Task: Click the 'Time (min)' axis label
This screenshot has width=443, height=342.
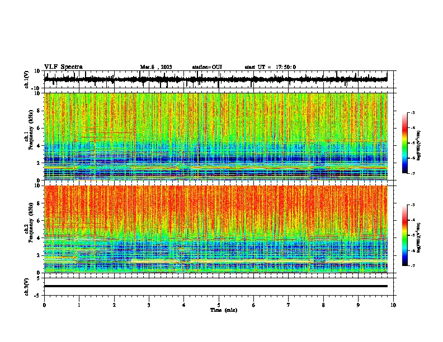Action: click(224, 310)
